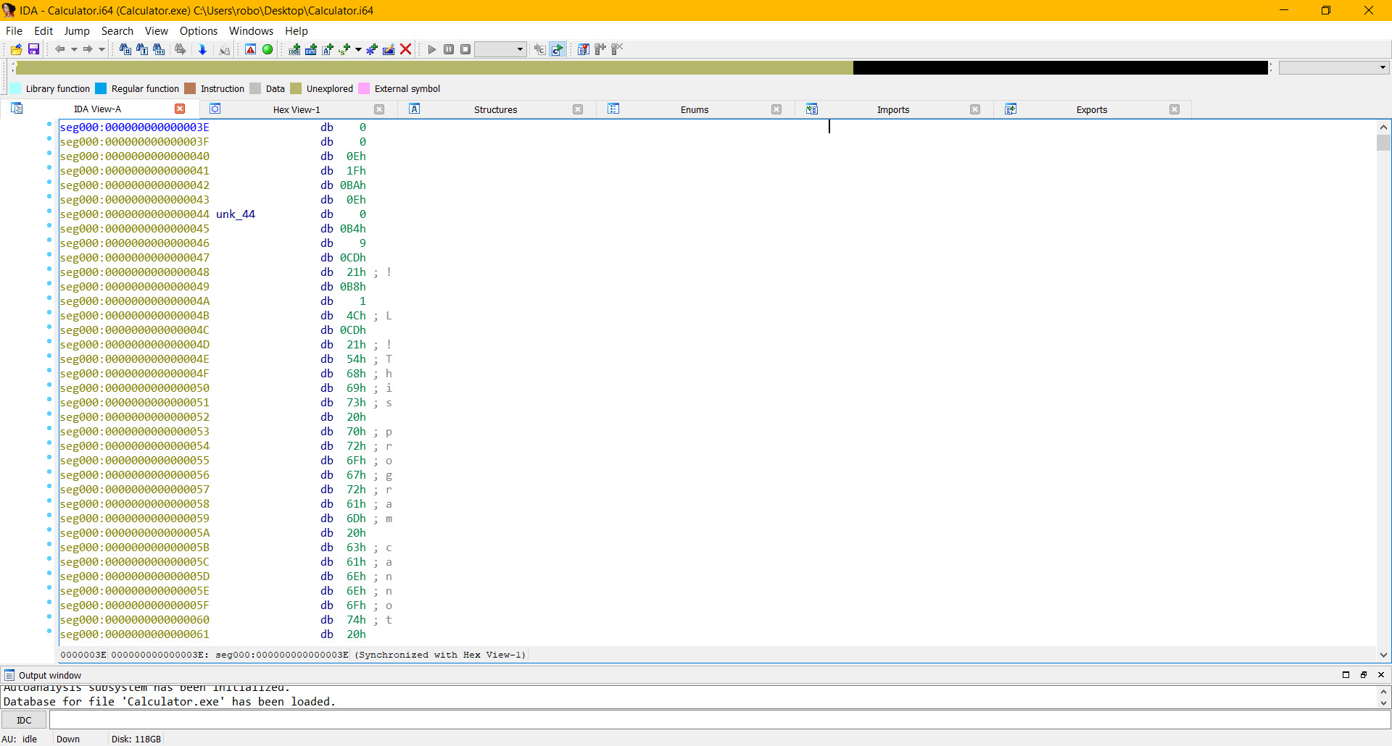
Task: Click the pencil edit icon in the toolbar
Action: click(x=389, y=49)
